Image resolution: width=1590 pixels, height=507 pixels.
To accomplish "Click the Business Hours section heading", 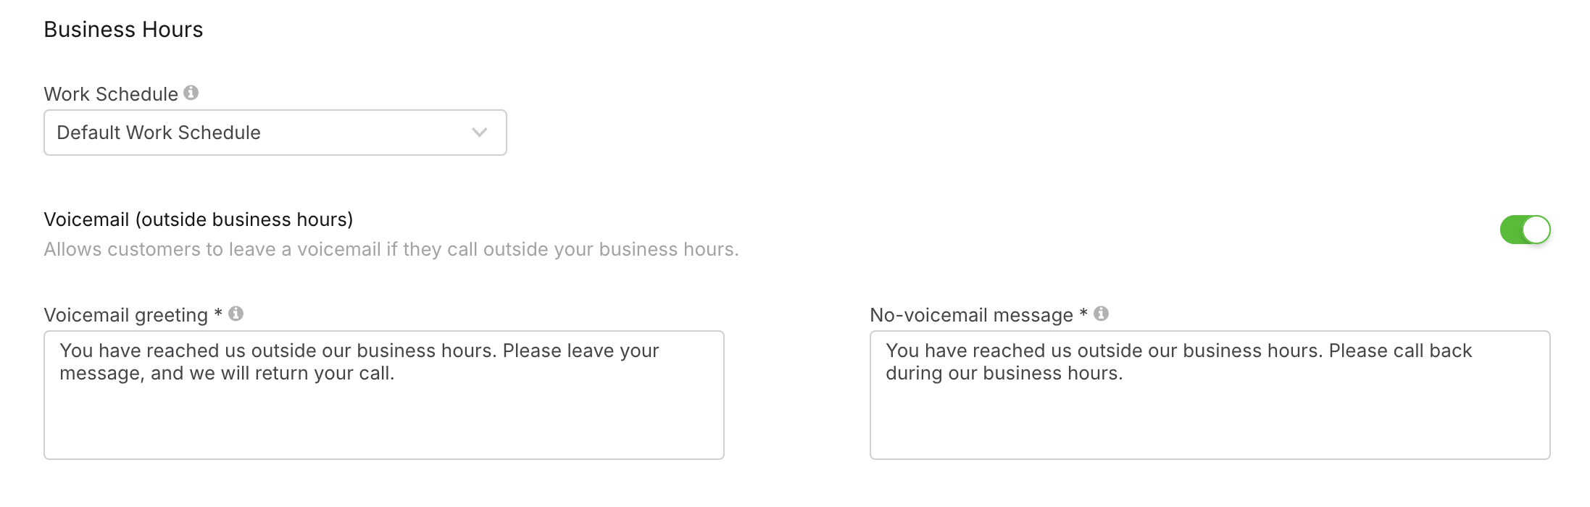I will pos(123,30).
